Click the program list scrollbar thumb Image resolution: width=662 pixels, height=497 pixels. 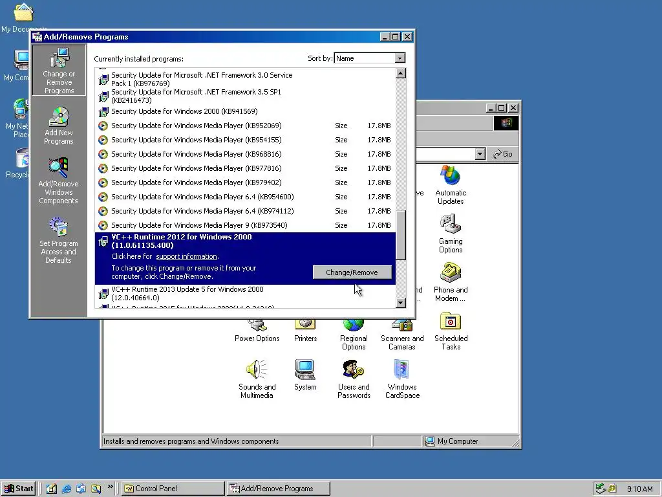click(401, 236)
